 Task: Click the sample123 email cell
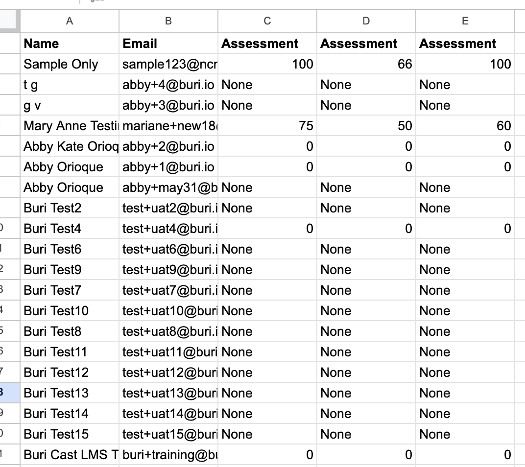pos(168,64)
